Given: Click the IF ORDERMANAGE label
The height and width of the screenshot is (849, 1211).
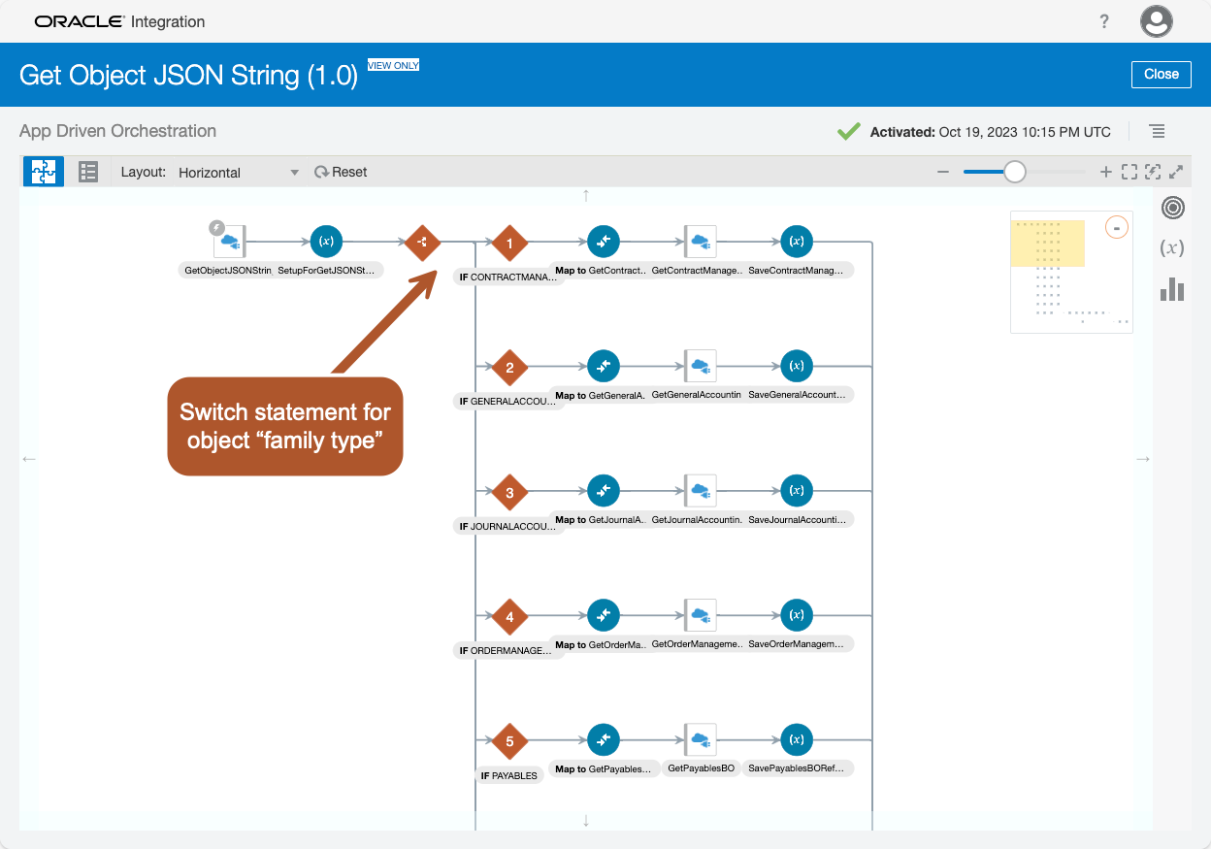Looking at the screenshot, I should point(508,650).
